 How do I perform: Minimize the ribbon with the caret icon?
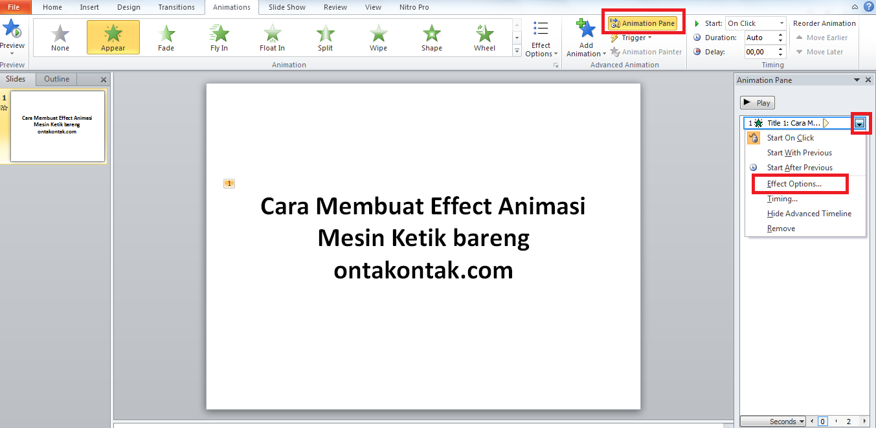(855, 7)
